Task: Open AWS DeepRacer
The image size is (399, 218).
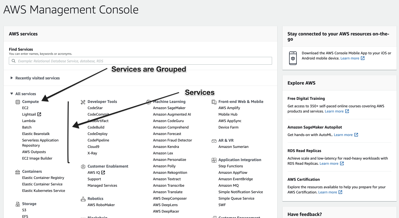Action: point(166,211)
